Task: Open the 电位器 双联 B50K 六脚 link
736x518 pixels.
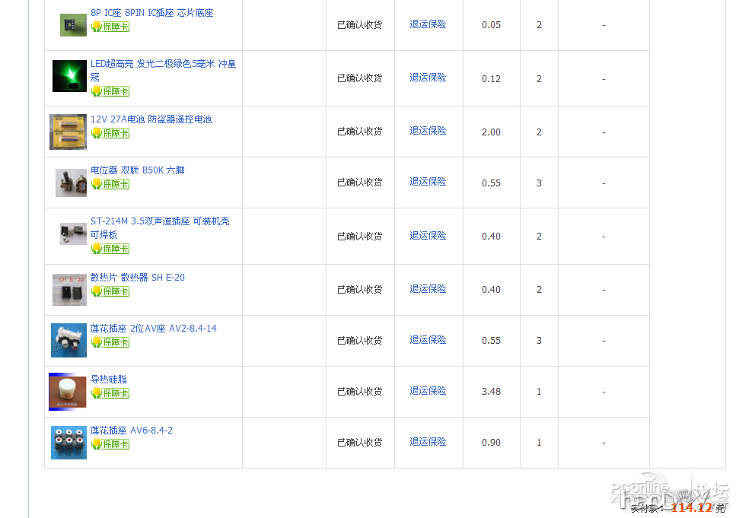Action: click(x=137, y=170)
